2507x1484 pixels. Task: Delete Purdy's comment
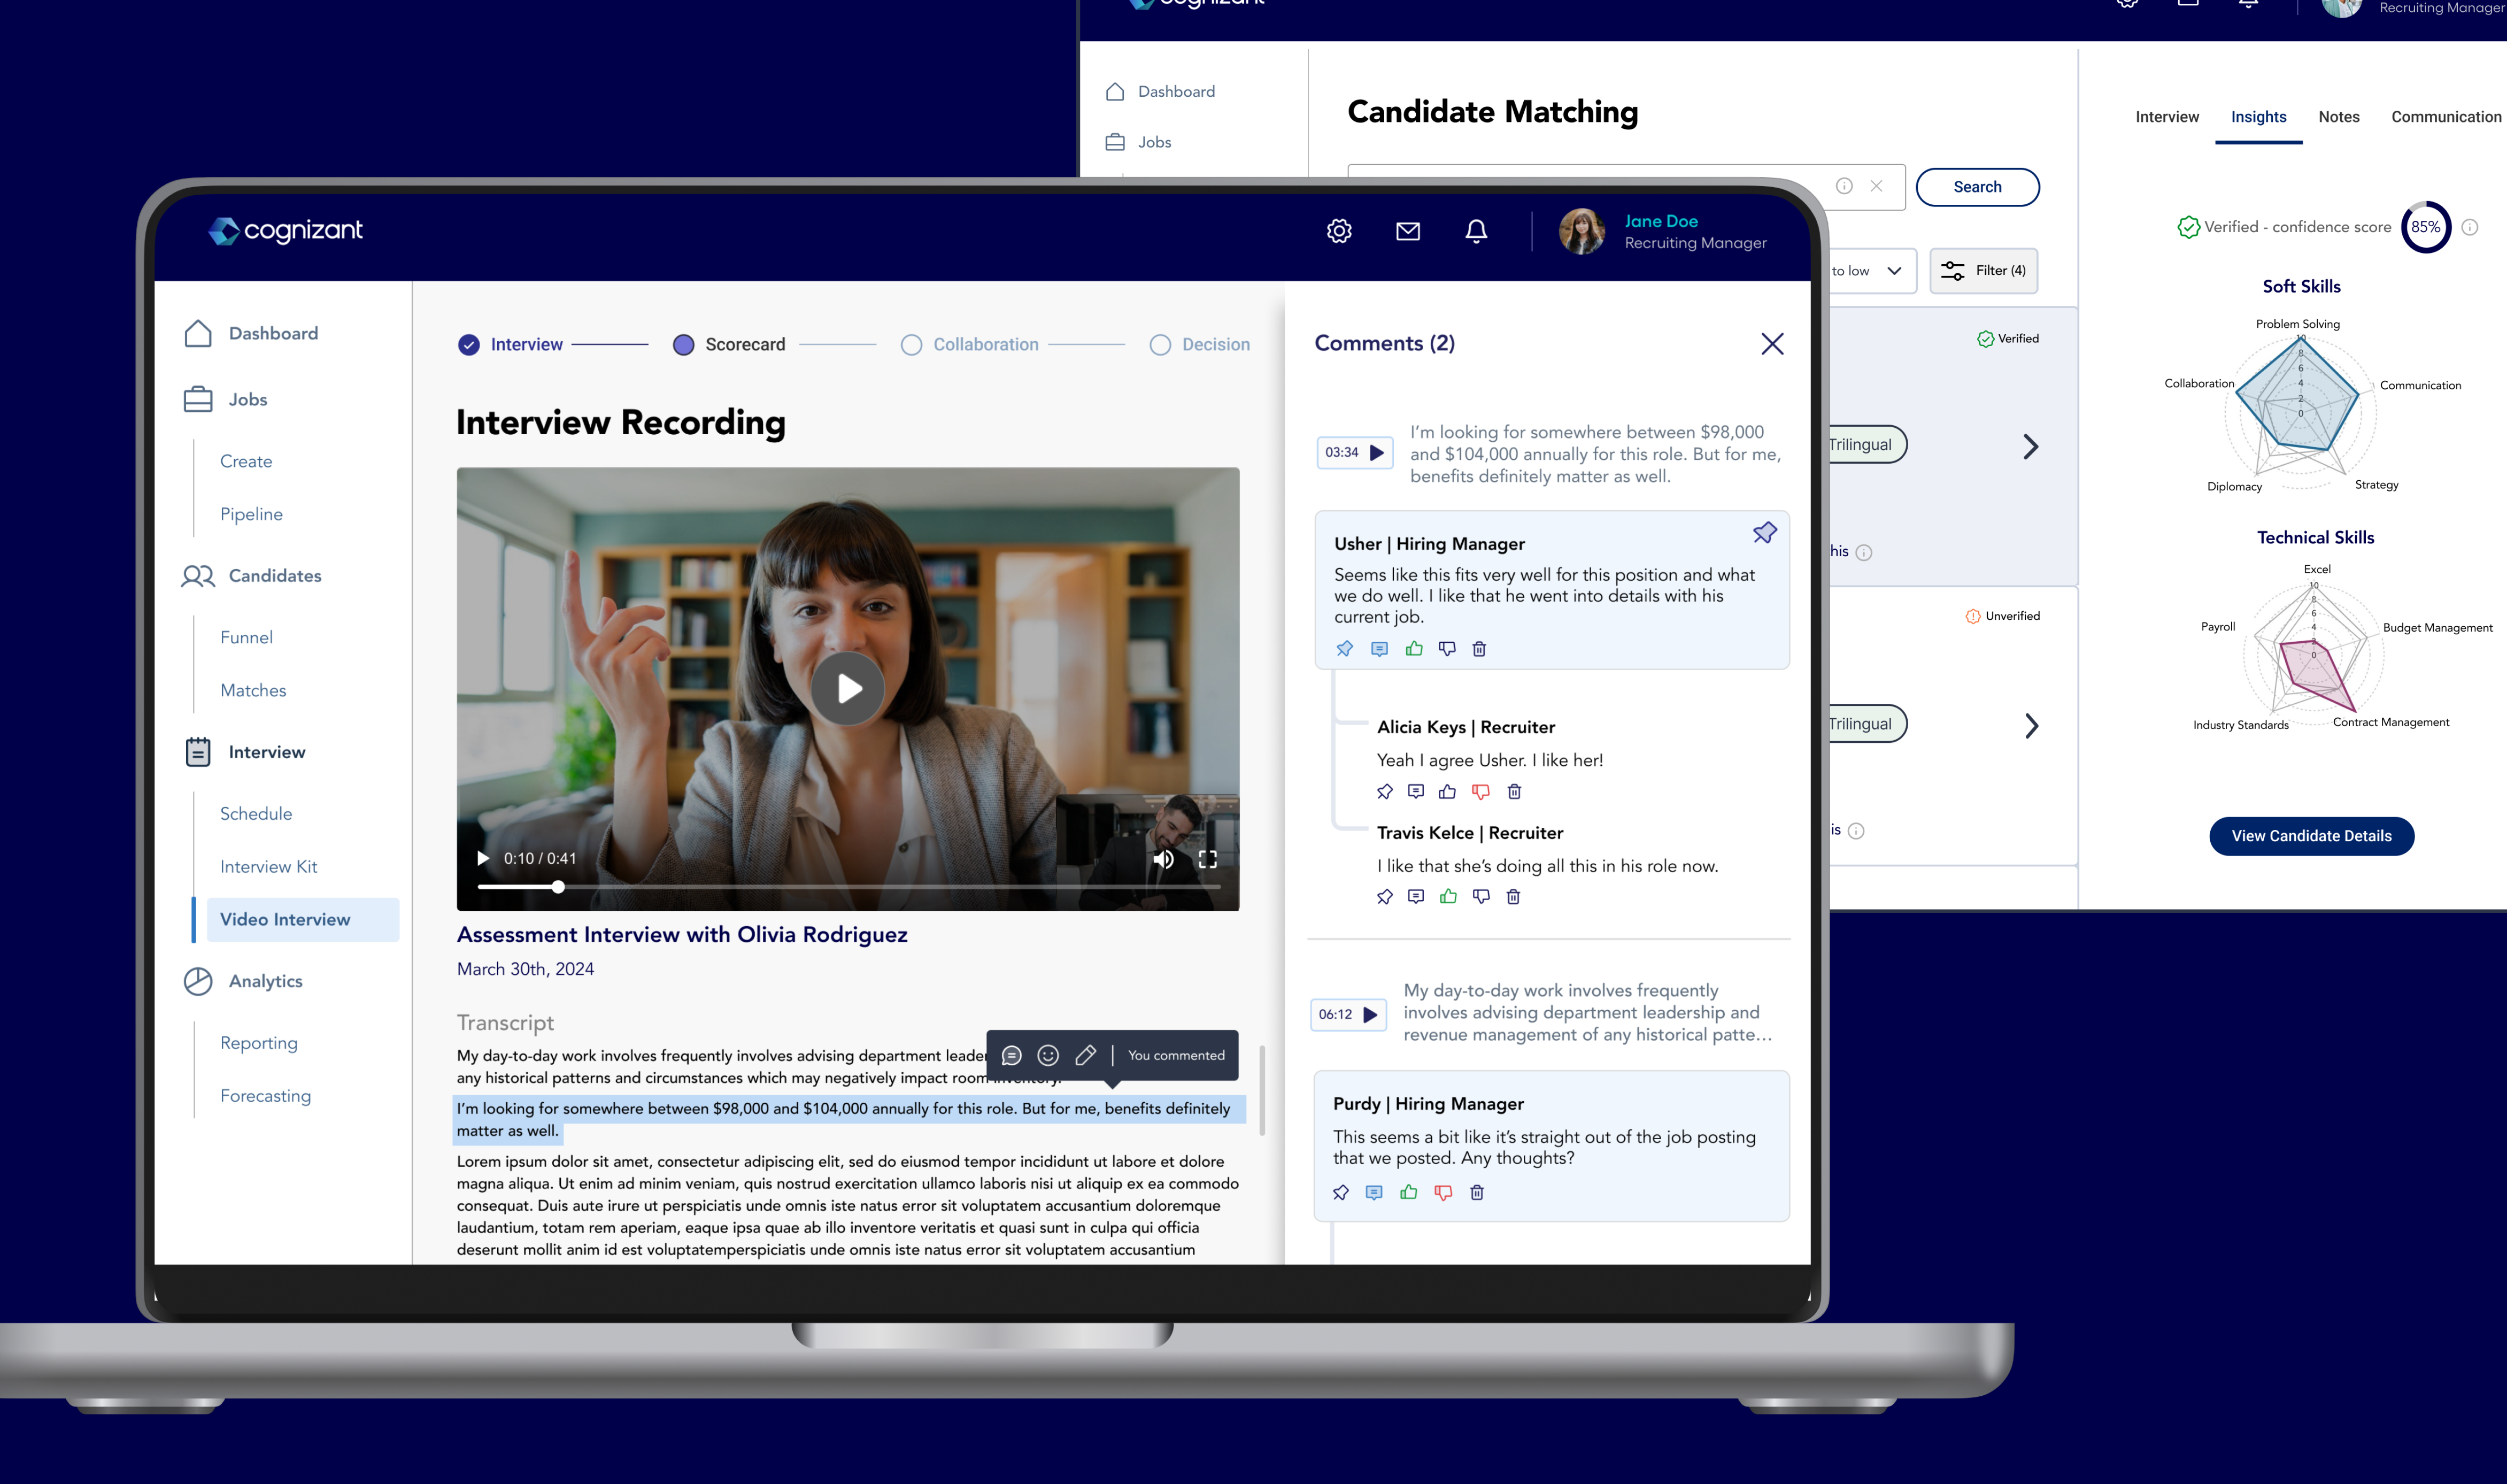pos(1476,1192)
